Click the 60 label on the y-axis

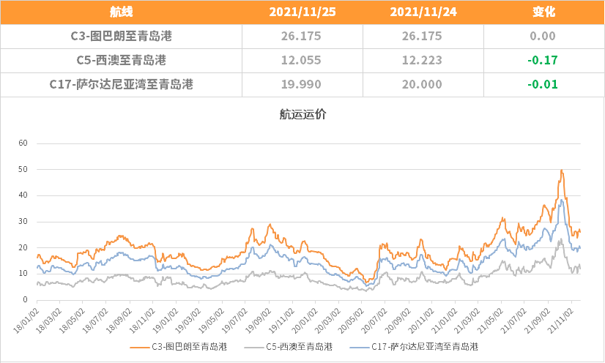point(22,143)
